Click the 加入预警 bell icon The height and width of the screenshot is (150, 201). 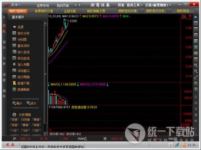[14, 64]
